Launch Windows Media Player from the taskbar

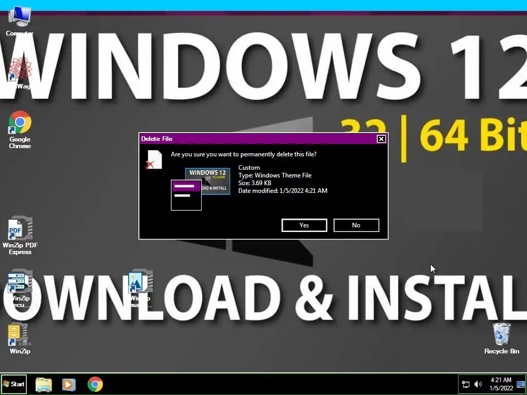(69, 384)
